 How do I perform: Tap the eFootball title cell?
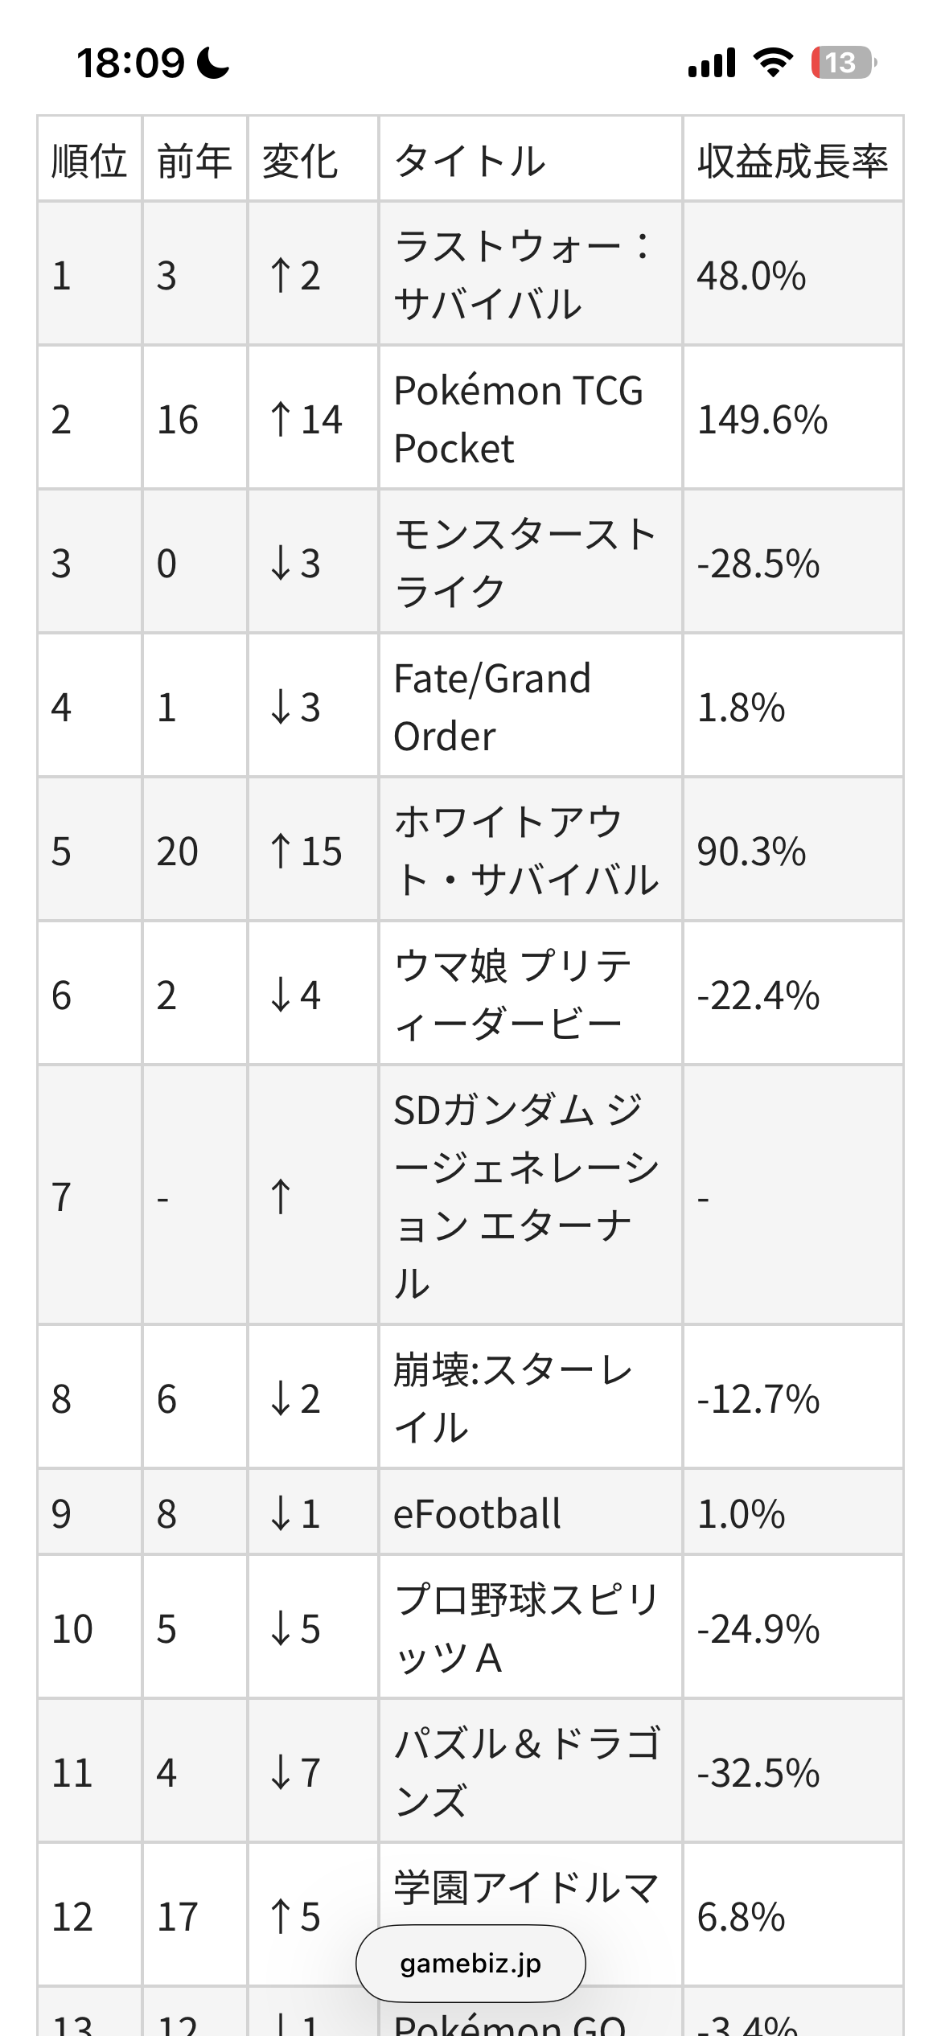(x=477, y=1513)
